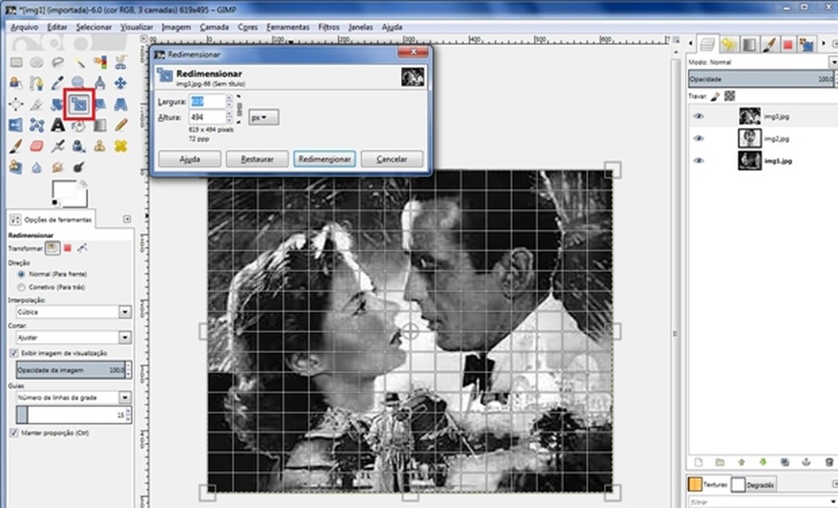Open the Ferramentas menu
Image resolution: width=838 pixels, height=508 pixels.
click(x=288, y=26)
